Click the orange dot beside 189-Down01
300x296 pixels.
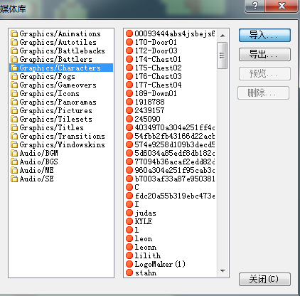tap(129, 93)
